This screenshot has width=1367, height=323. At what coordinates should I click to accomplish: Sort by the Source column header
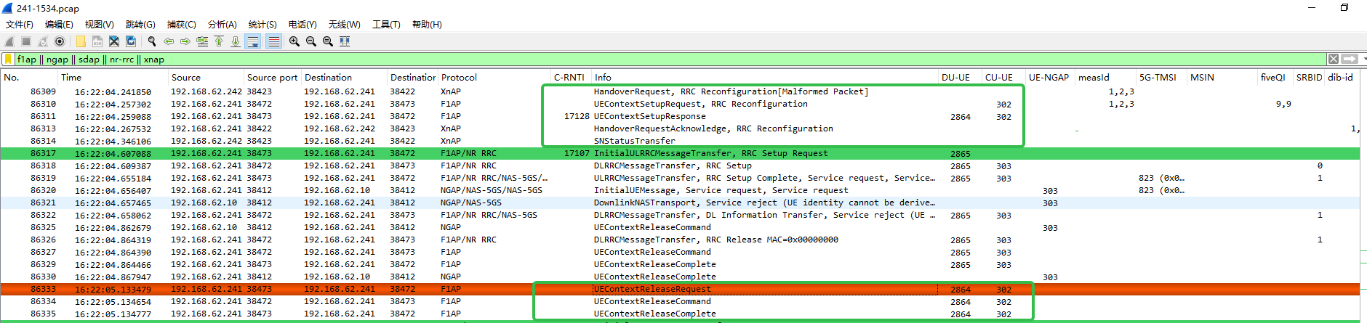point(207,77)
